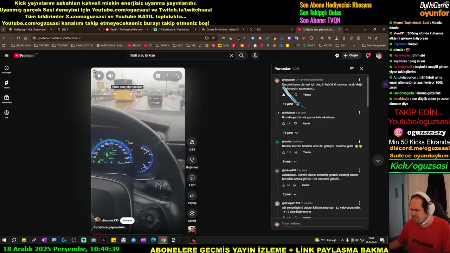
Task: Open the @exonur255 channel link
Action: (110, 220)
